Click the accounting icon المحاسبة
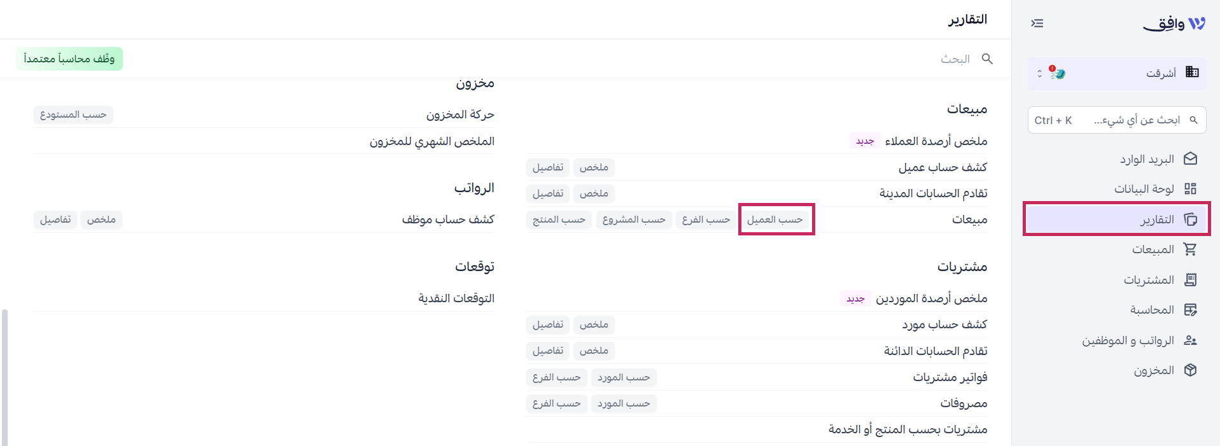 (1190, 310)
